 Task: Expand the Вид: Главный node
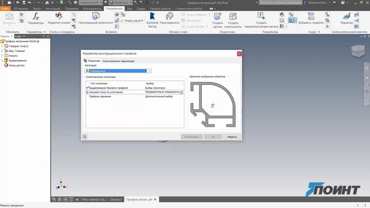click(x=2, y=51)
